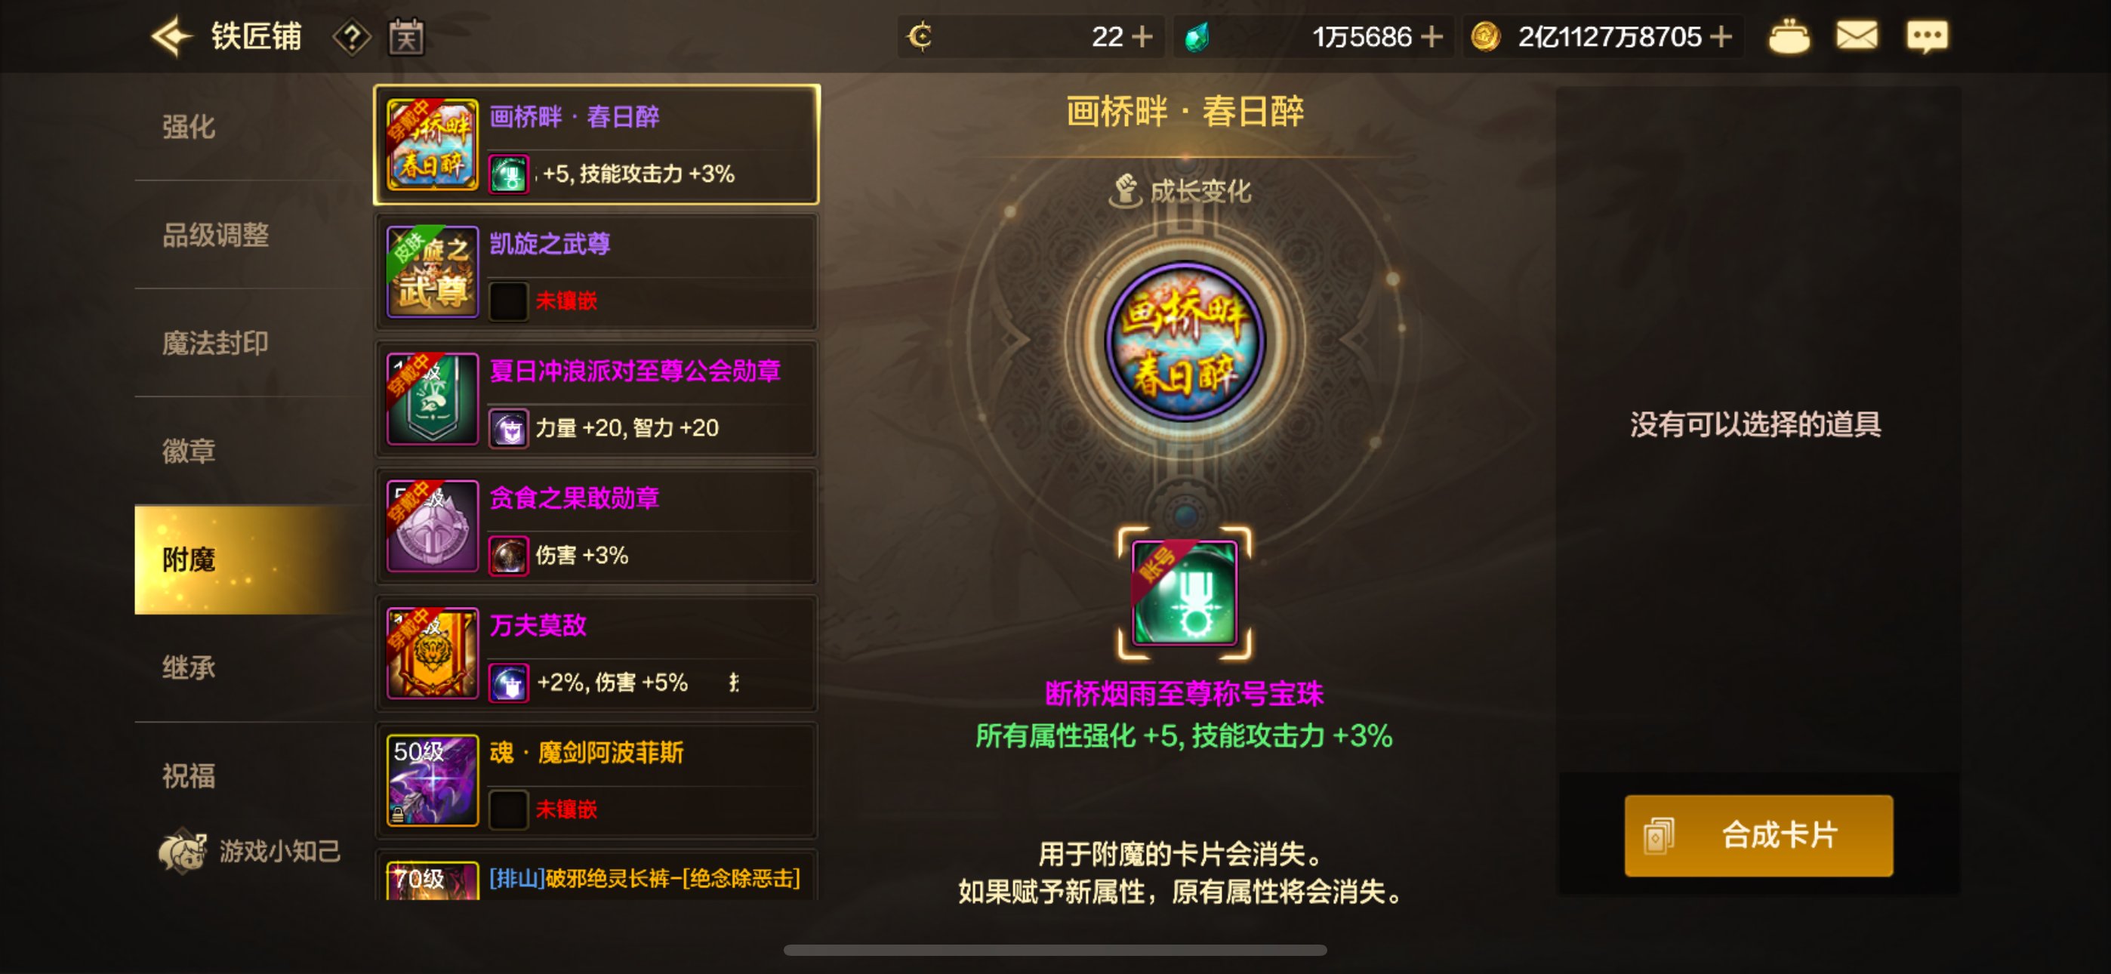Select 魂·魔剑阿波菲斯 weapon entry
2111x974 pixels.
pyautogui.click(x=596, y=781)
